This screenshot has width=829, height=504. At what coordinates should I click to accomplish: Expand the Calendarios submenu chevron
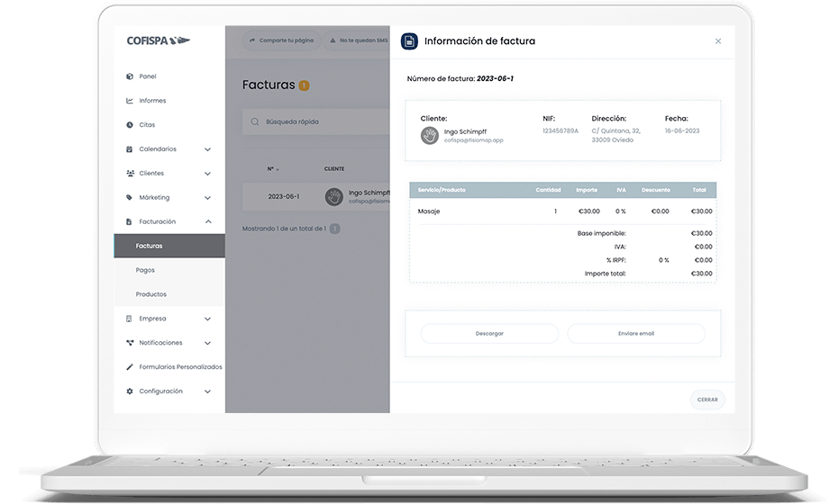(208, 149)
